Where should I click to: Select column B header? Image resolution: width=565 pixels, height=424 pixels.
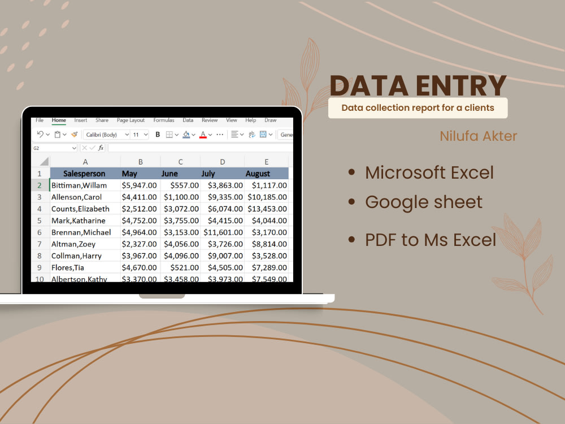pyautogui.click(x=141, y=162)
